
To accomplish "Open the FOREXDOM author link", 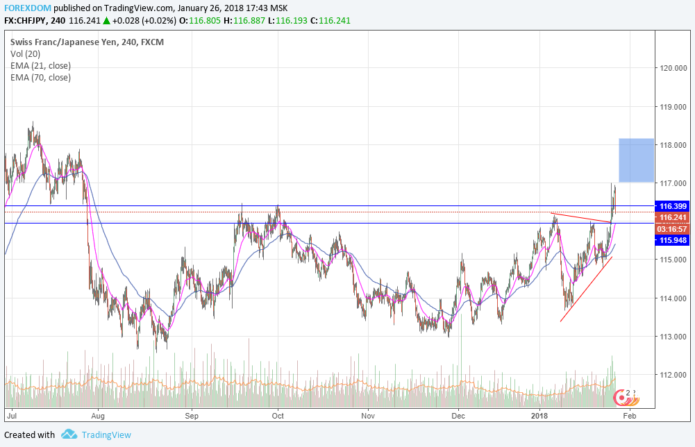I will [28, 8].
